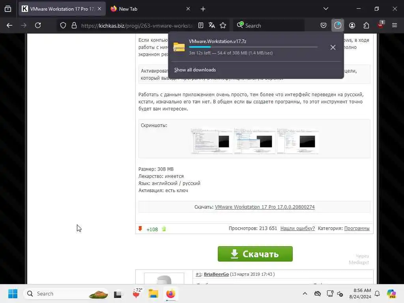Viewport: 404px width, 303px height.
Task: Open the muted volume tray icon
Action: 340,294
